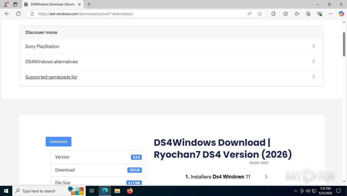Click the browser Back arrow
Viewport: 347px width, 196px height.
pos(7,14)
